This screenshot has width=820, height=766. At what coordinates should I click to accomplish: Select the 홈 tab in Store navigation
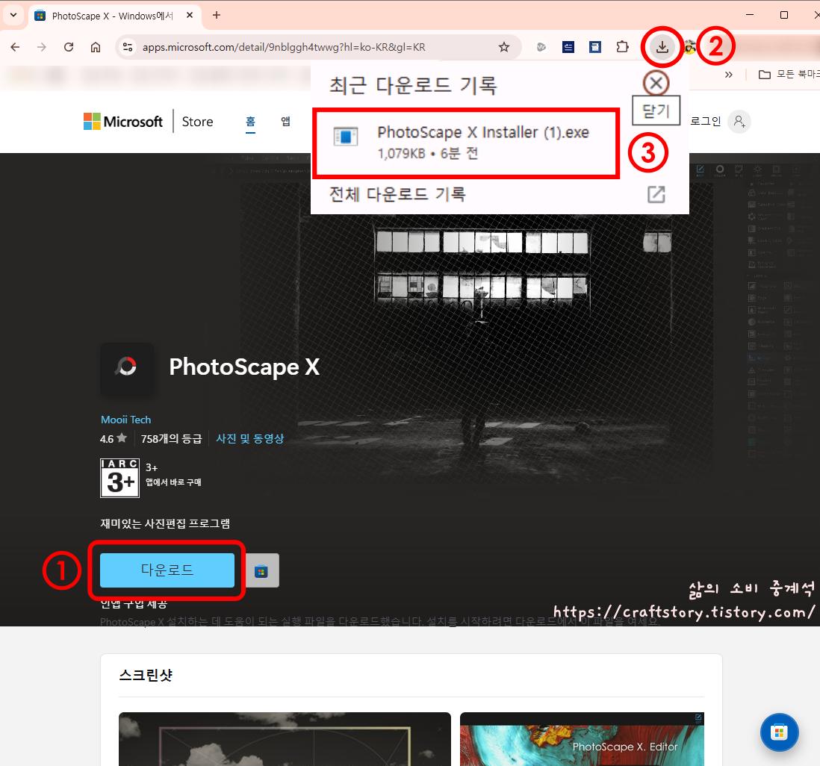click(x=250, y=121)
